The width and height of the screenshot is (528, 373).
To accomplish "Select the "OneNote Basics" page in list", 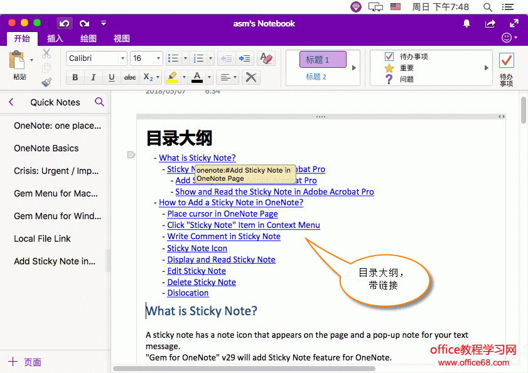I will (x=46, y=148).
